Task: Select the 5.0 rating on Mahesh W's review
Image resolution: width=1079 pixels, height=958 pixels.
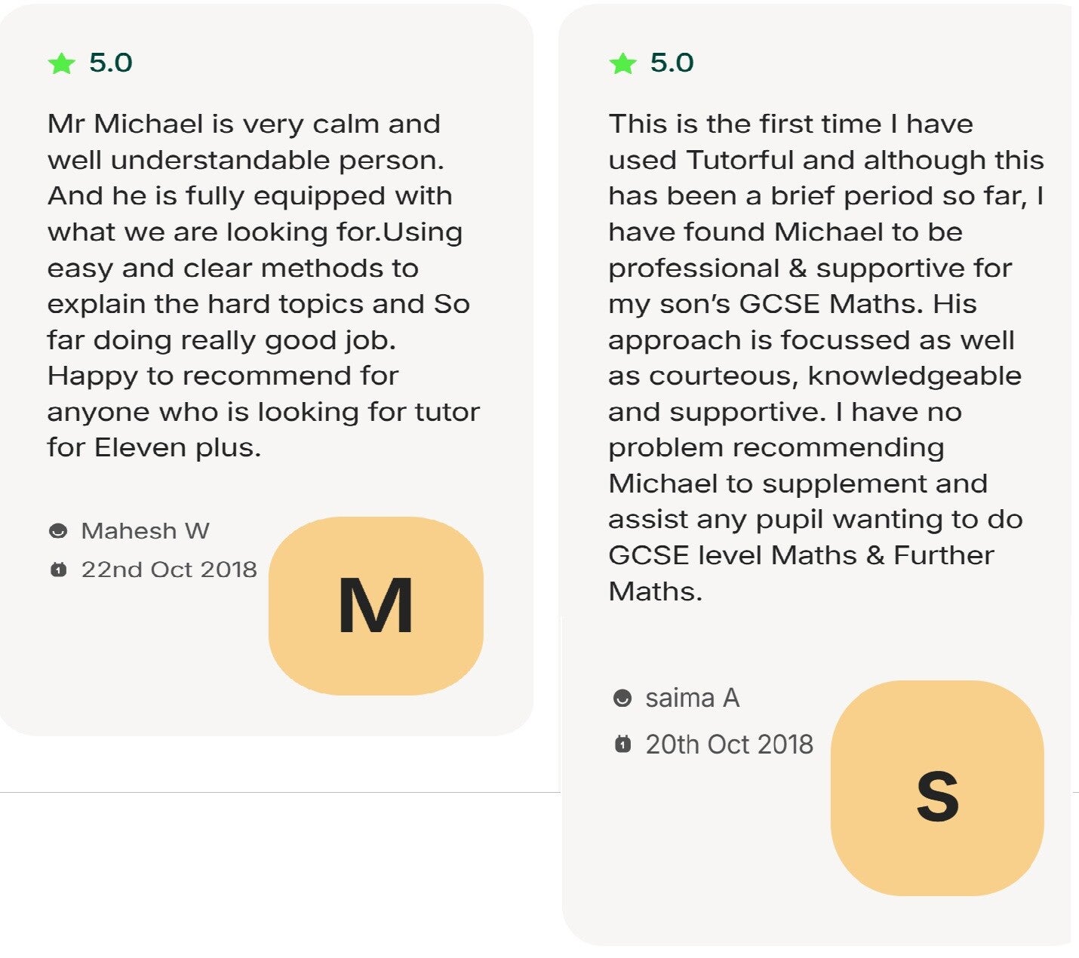Action: [x=110, y=63]
